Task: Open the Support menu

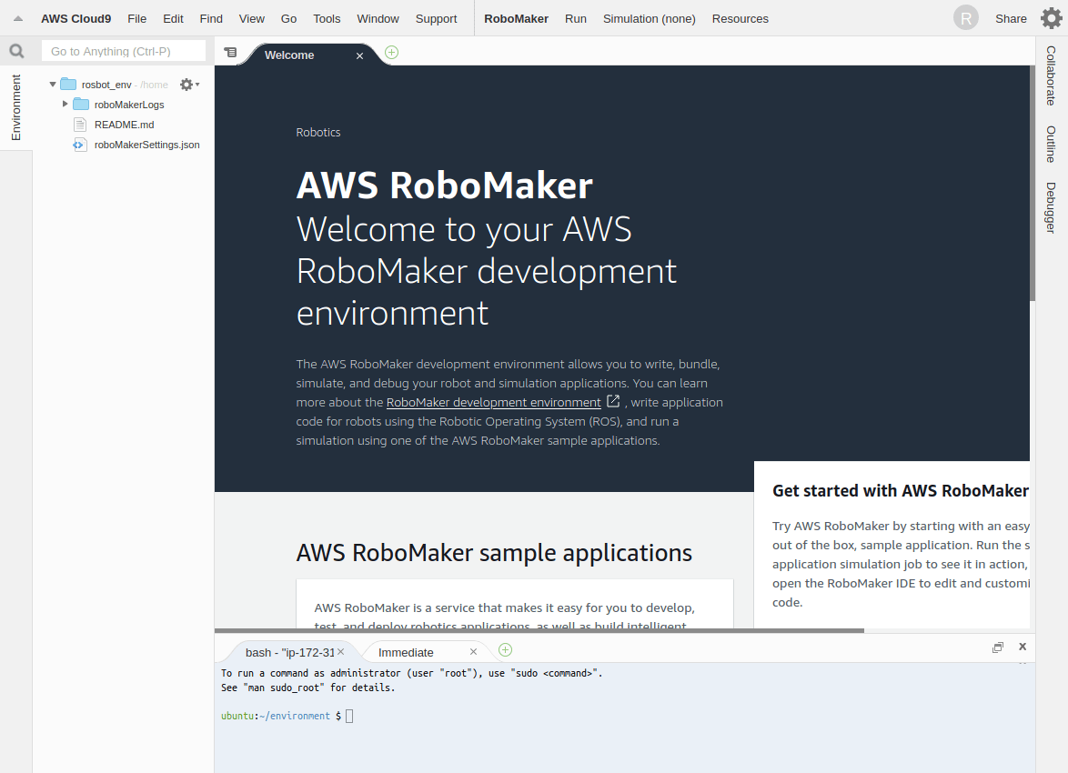Action: tap(436, 19)
